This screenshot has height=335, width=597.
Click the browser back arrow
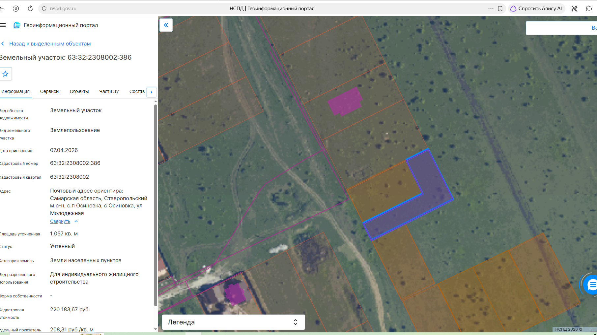2,9
